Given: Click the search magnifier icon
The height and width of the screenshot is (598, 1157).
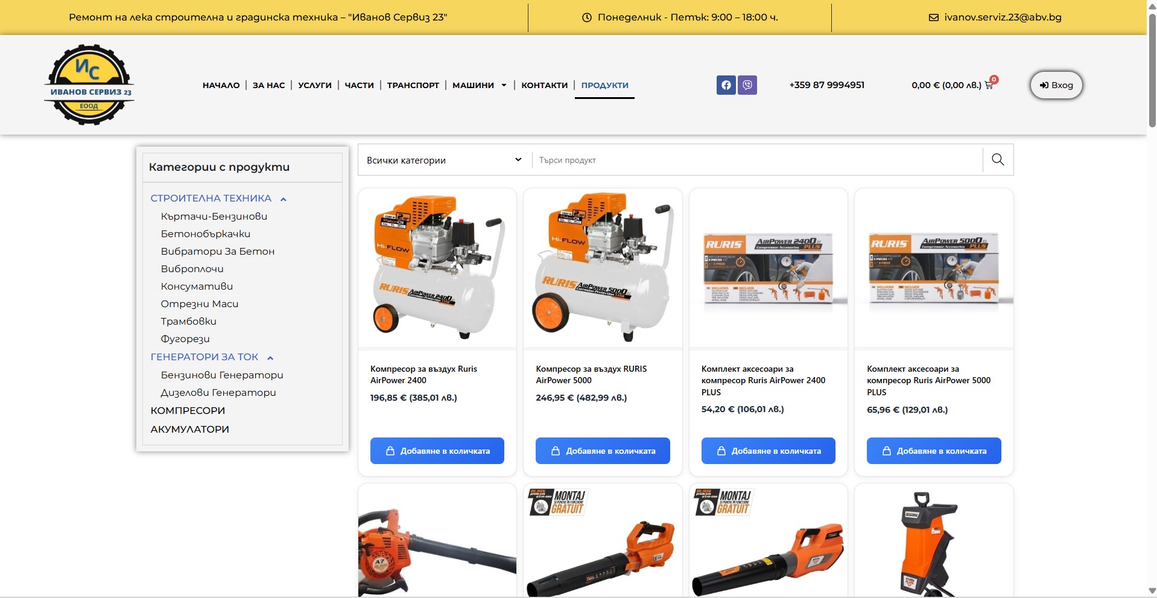Looking at the screenshot, I should (x=998, y=159).
